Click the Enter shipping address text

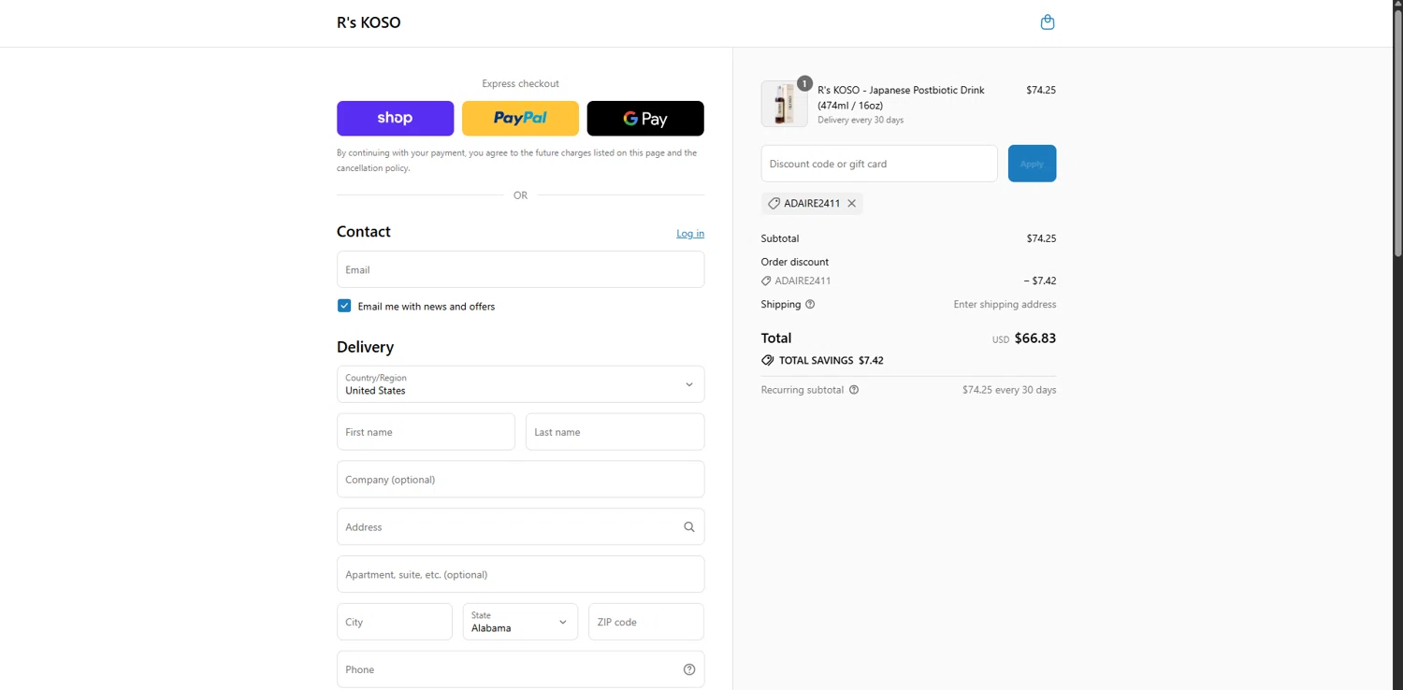[x=1005, y=304]
